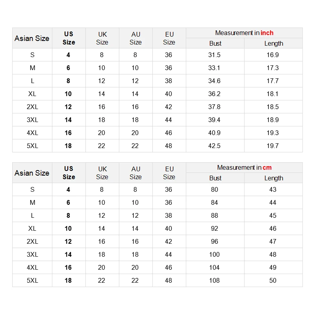Viewport: 315px width, 315px height.
Task: Select the 100 bust measurement in cm
Action: (x=214, y=254)
